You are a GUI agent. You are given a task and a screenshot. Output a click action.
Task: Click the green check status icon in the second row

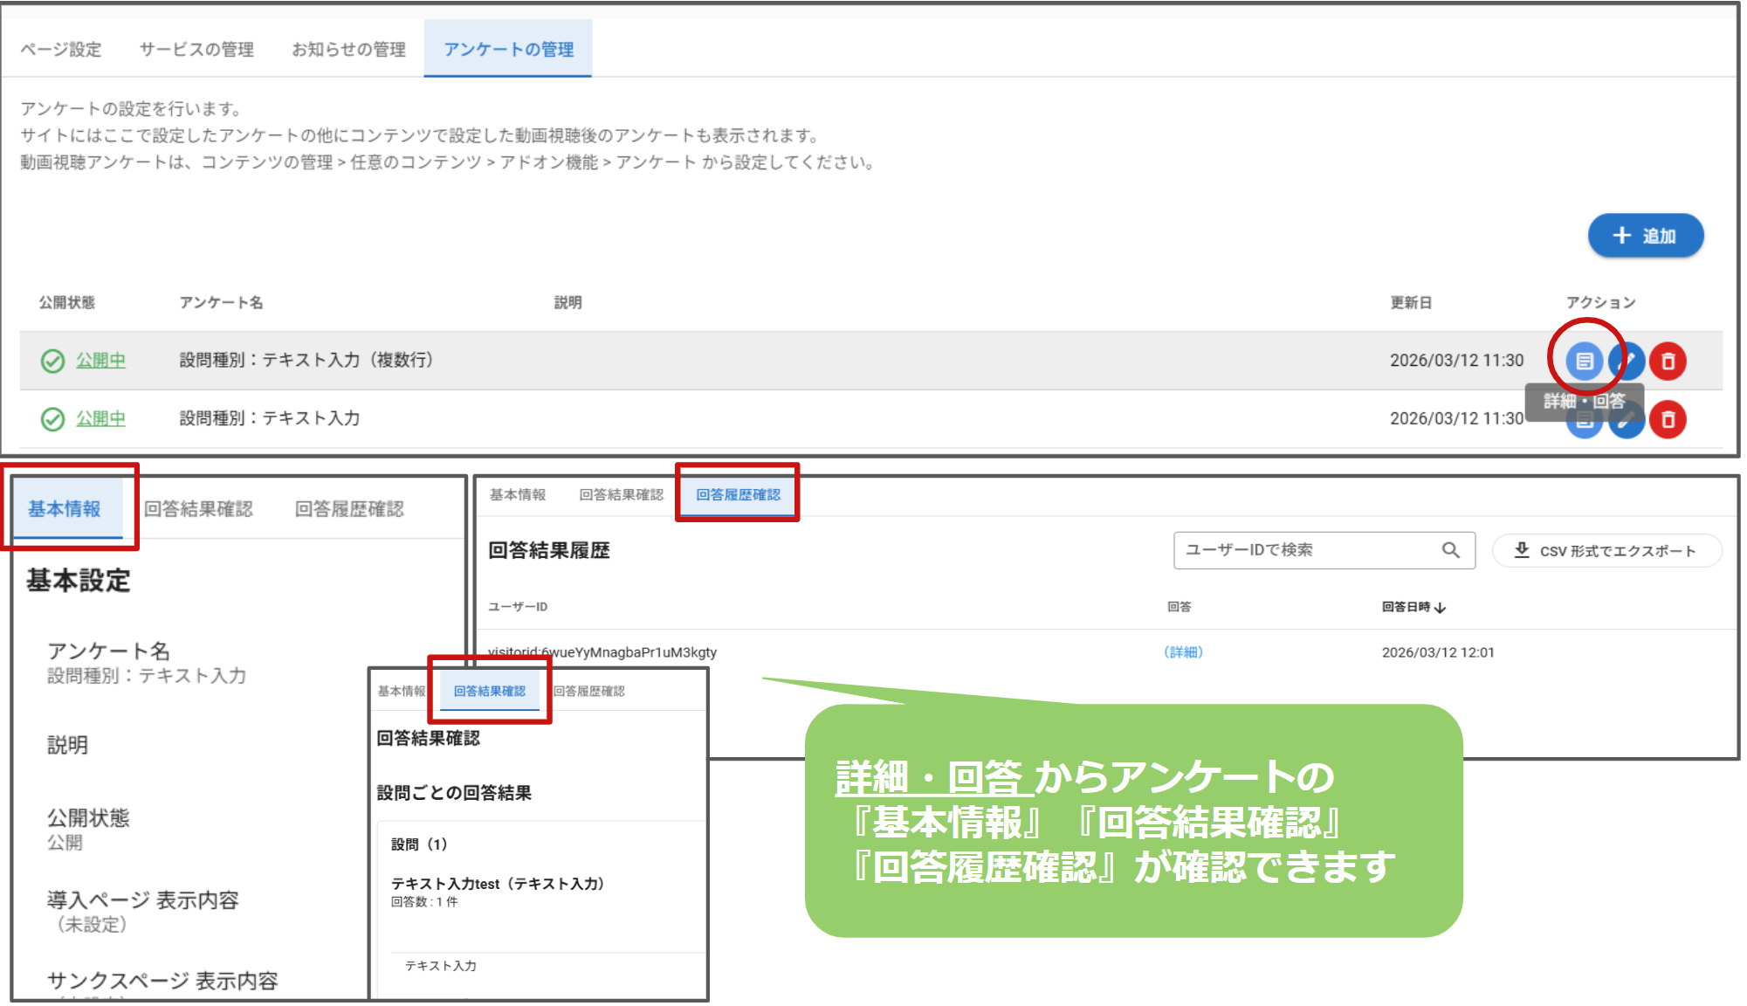pos(52,419)
